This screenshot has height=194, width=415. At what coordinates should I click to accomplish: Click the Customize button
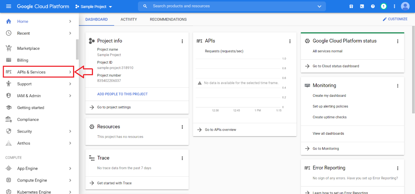click(x=395, y=19)
